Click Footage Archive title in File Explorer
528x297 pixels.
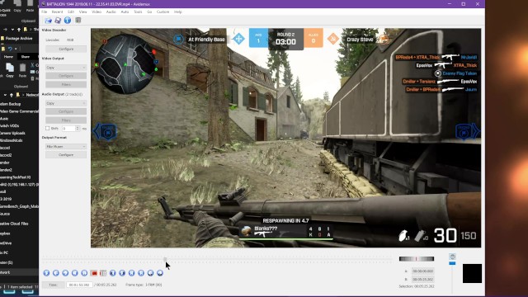pos(19,39)
